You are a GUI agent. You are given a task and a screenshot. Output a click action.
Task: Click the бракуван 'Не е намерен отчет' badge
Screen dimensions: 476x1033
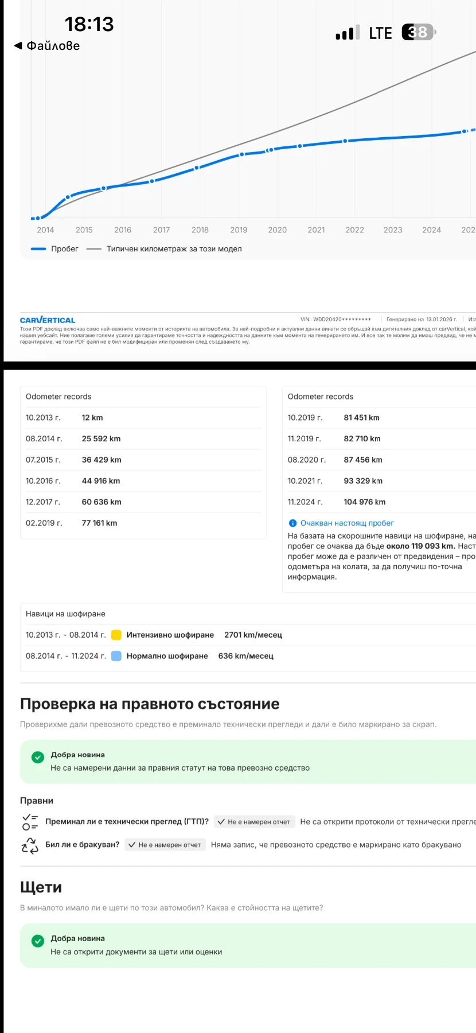coord(165,845)
